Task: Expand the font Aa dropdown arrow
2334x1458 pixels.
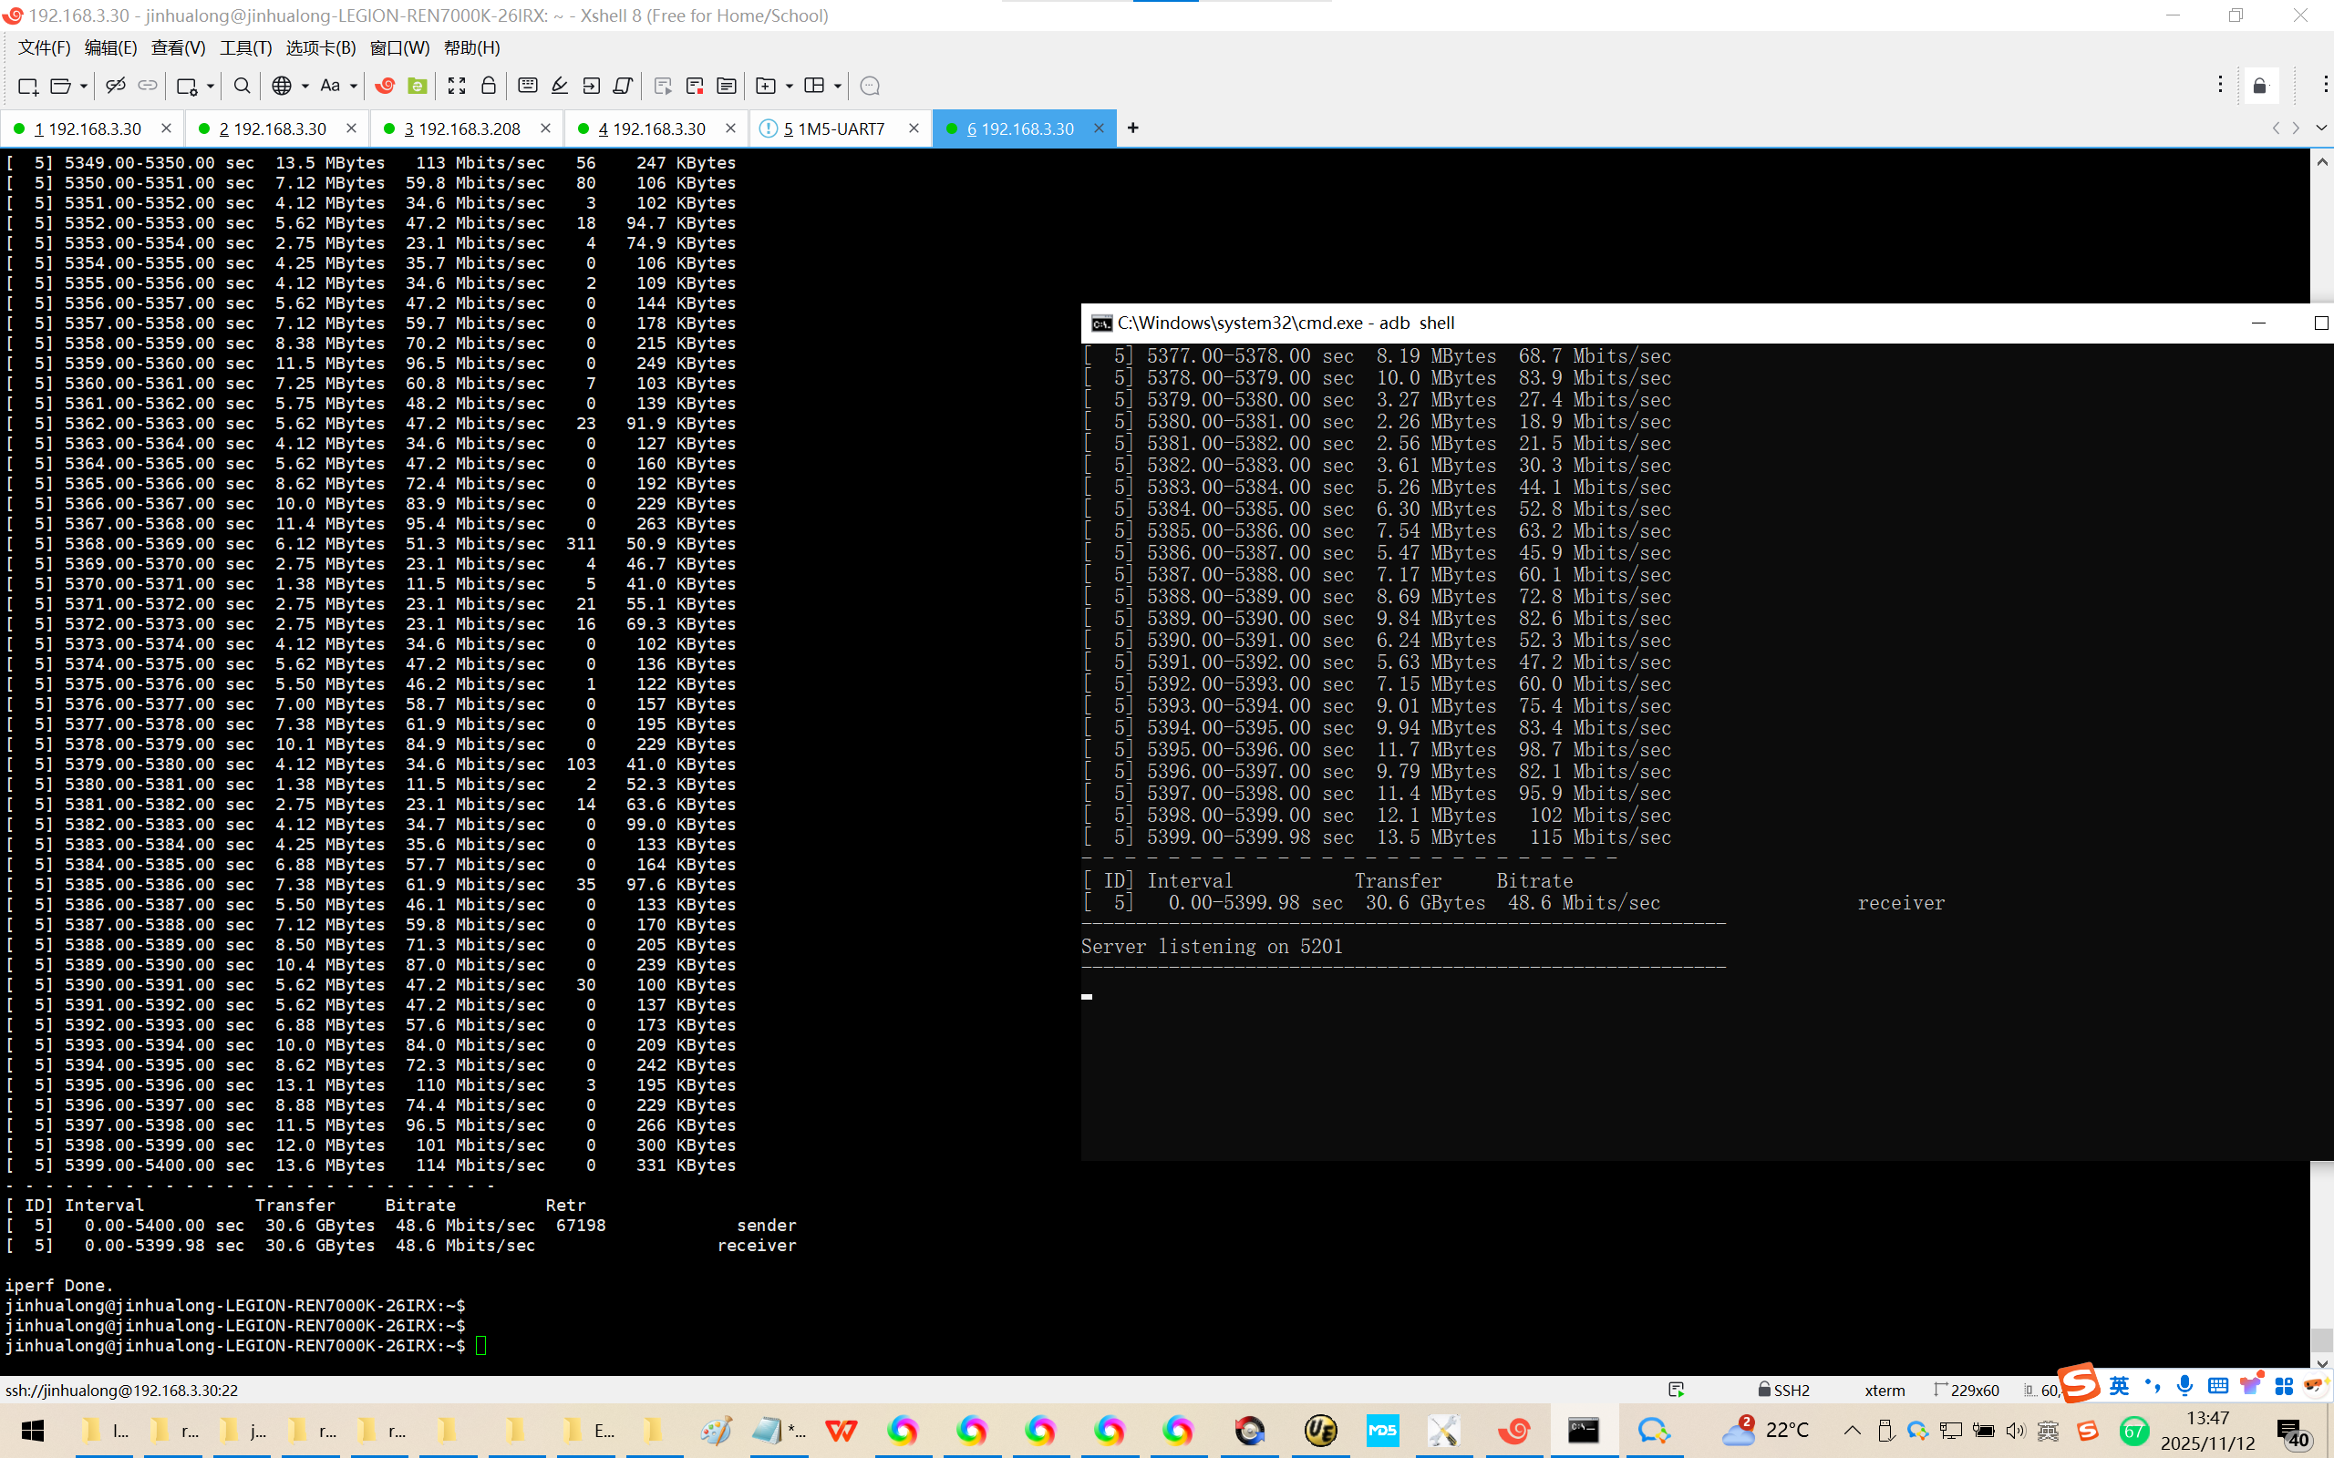Action: 354,86
